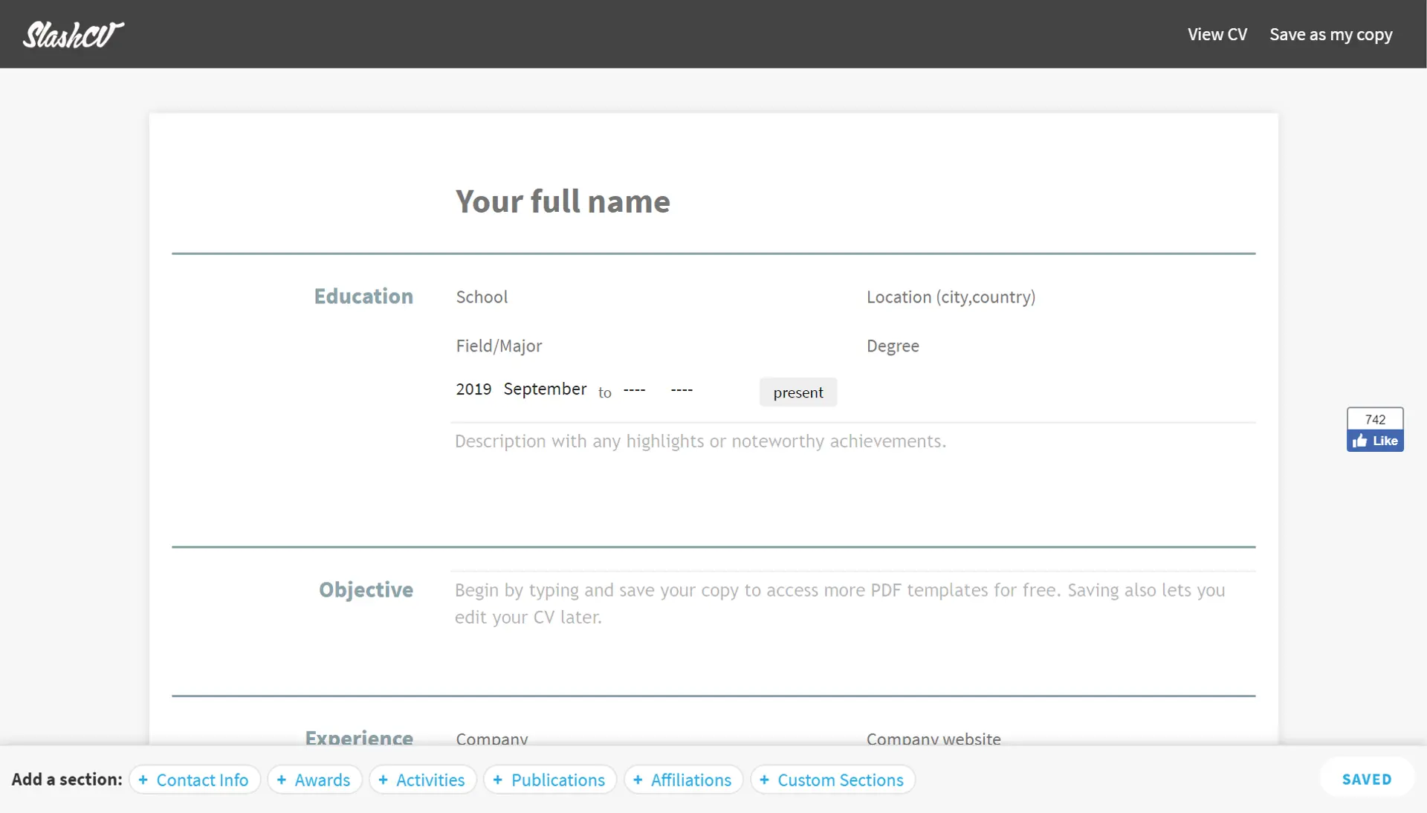Image resolution: width=1427 pixels, height=813 pixels.
Task: Add the Publications section
Action: [549, 780]
